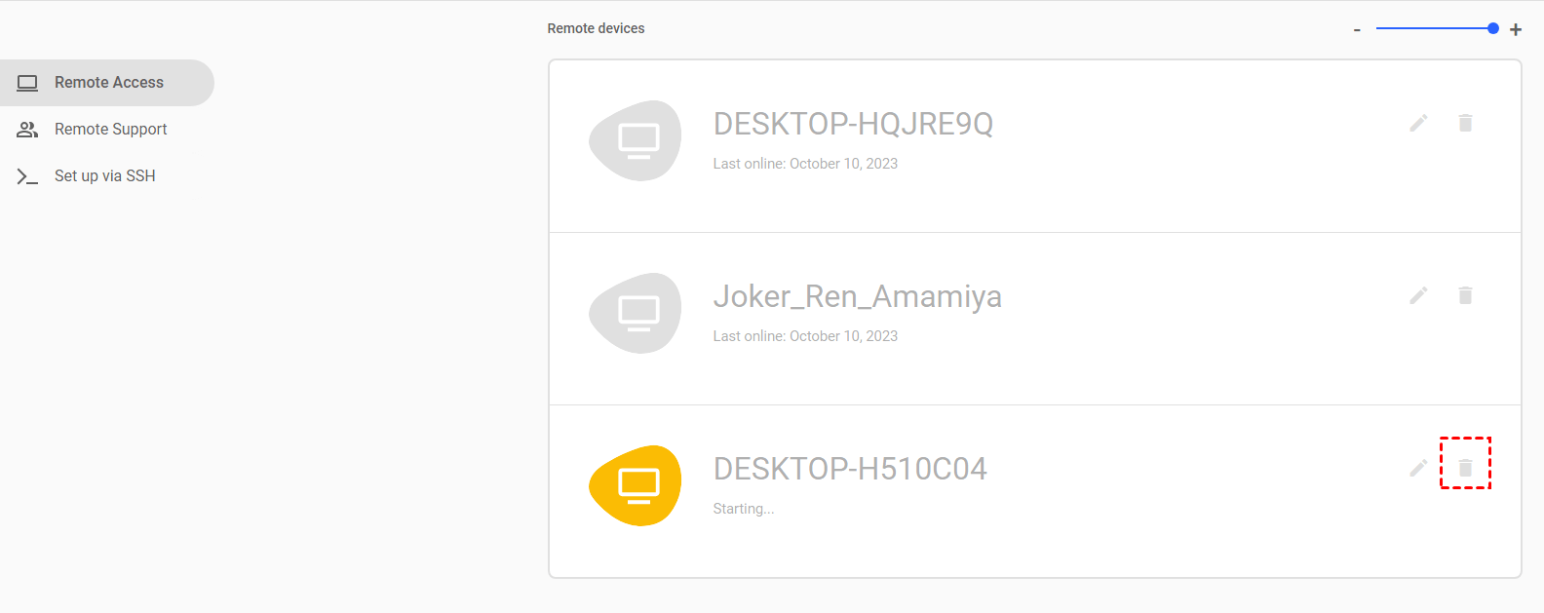This screenshot has width=1544, height=613.
Task: Click the "Starting..." status text
Action: (743, 509)
